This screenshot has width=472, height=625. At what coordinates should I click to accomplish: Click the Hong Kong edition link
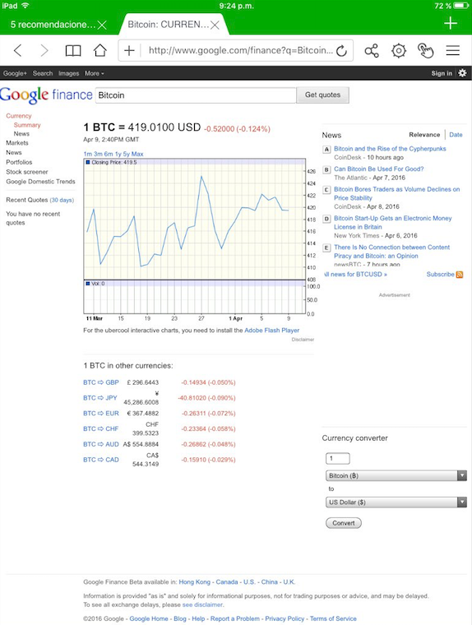[x=195, y=582]
